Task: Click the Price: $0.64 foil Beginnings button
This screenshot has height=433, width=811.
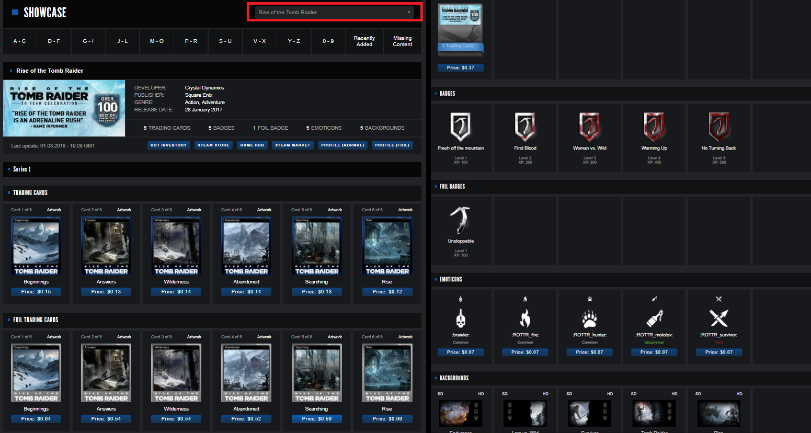Action: [x=36, y=419]
